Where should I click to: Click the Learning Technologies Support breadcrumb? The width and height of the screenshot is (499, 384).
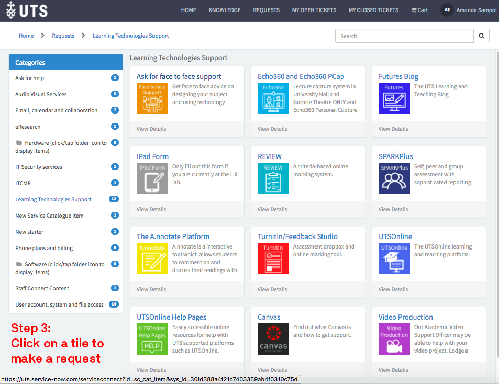coord(130,36)
